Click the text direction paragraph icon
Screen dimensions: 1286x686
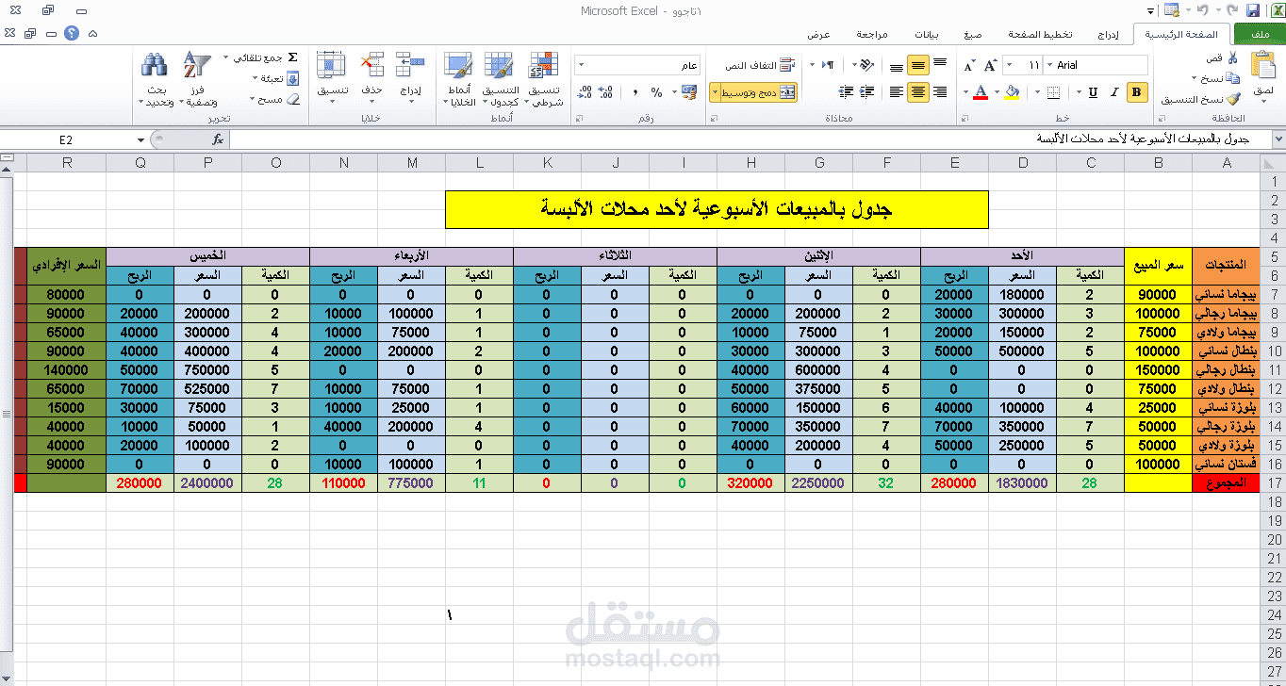tap(827, 65)
